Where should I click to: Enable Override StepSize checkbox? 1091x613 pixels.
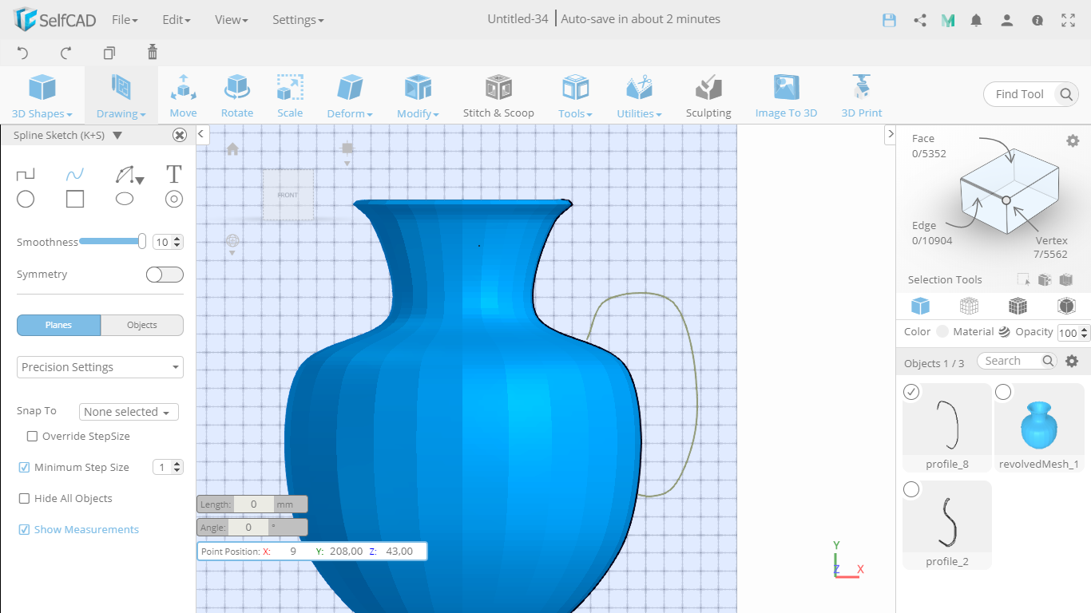click(33, 437)
